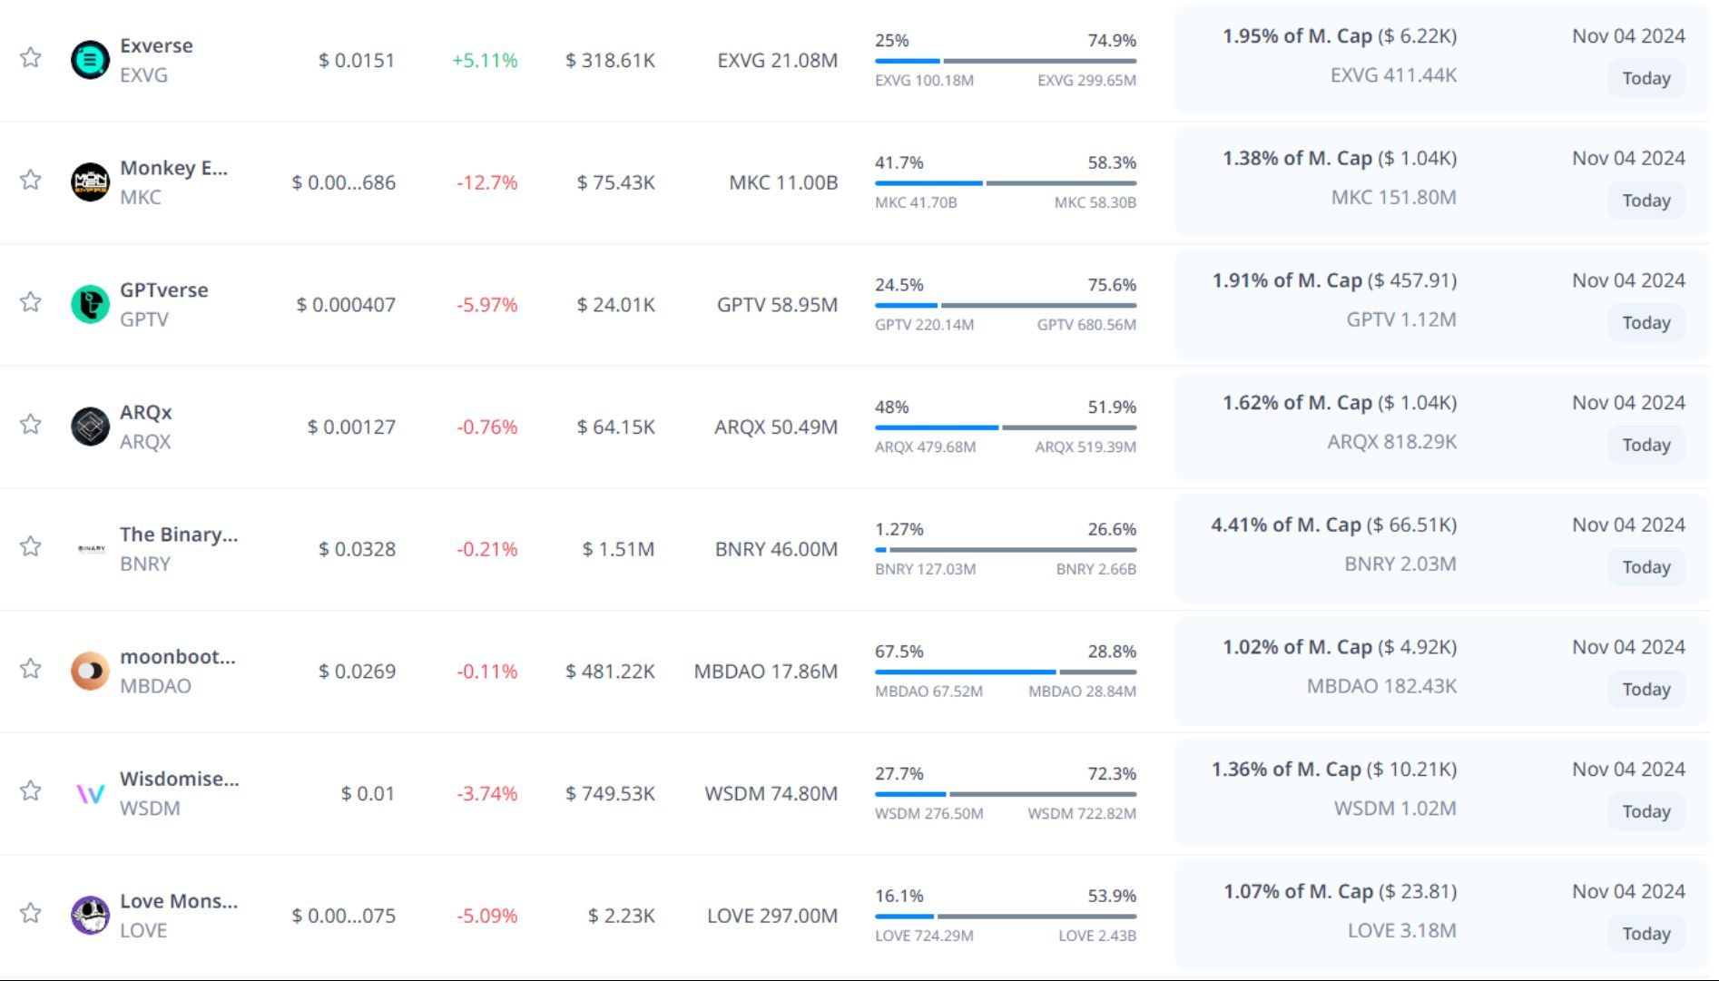
Task: Click the Today badge in BNRY row
Action: [1645, 567]
